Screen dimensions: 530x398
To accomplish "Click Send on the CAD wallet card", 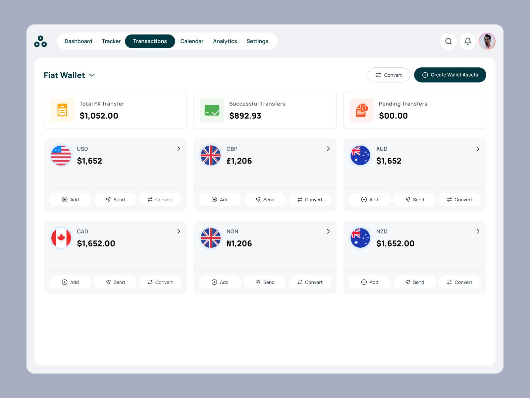I will (x=115, y=282).
